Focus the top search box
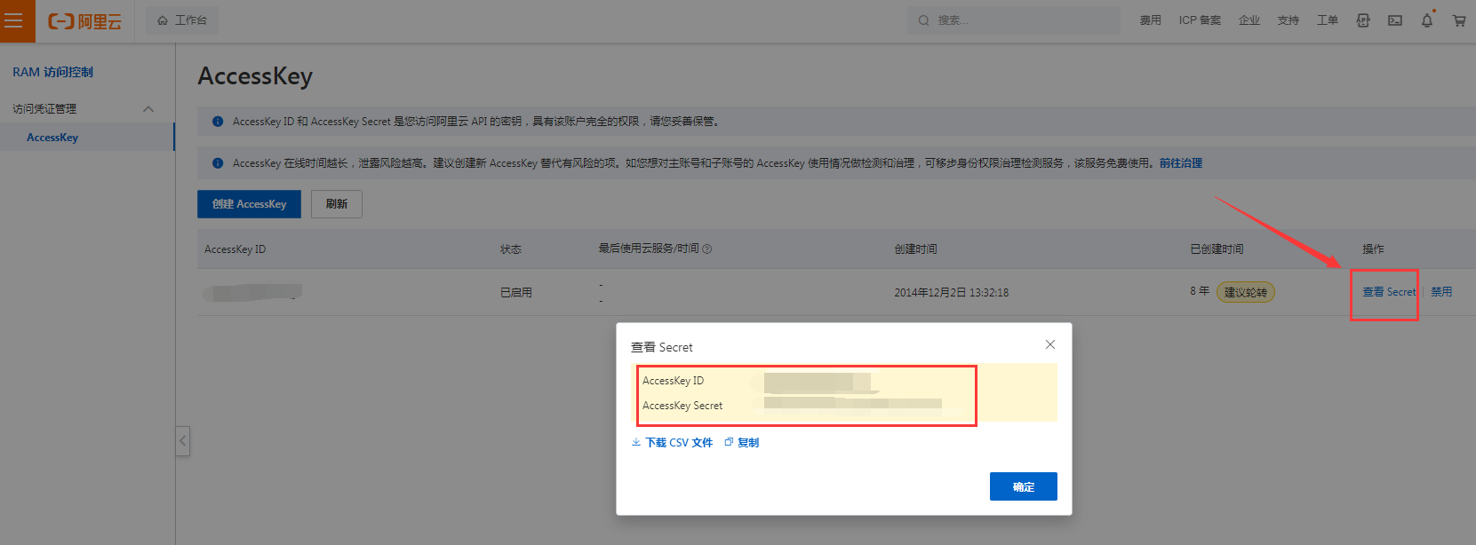 1013,20
